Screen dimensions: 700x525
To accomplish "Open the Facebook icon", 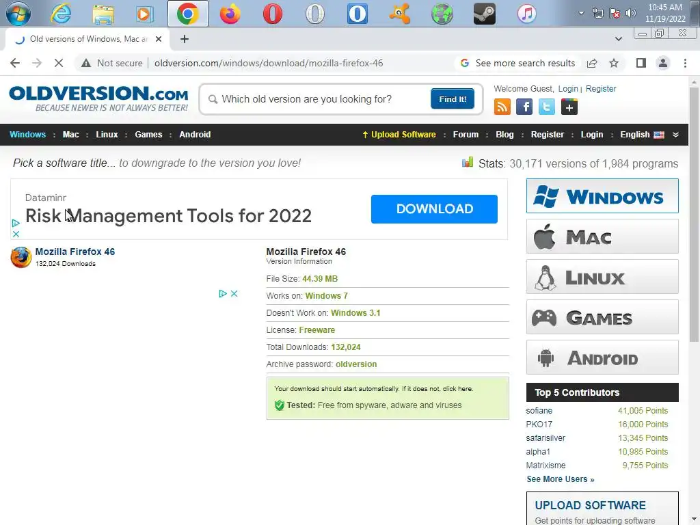I will pos(524,107).
